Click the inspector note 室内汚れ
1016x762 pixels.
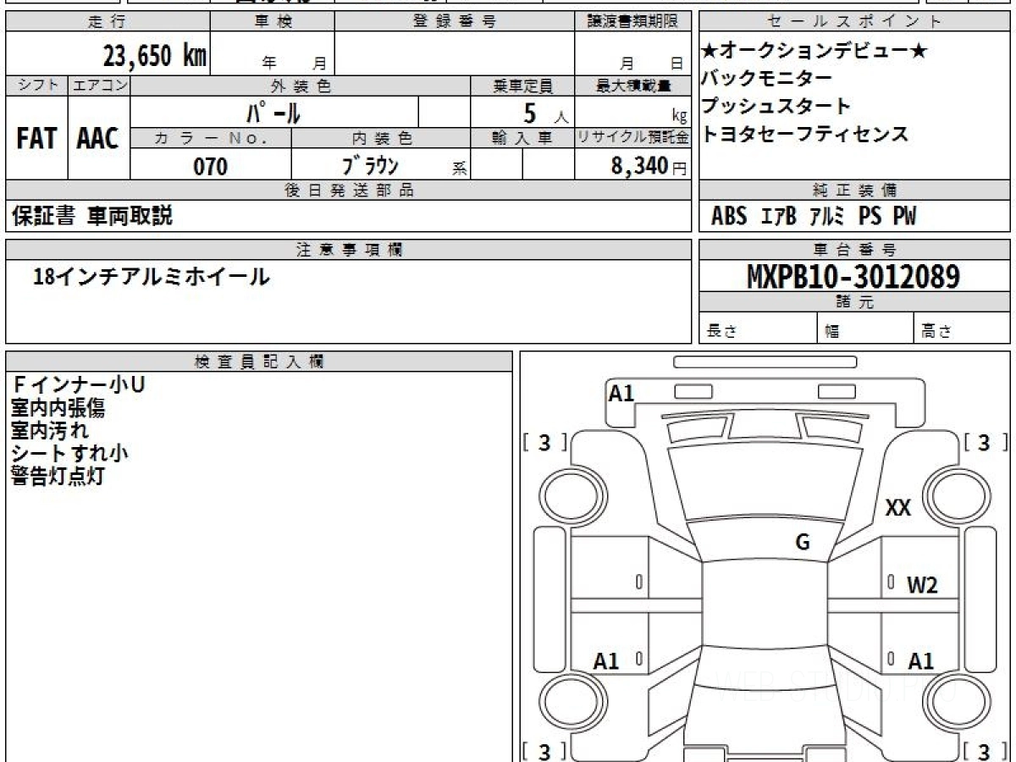pyautogui.click(x=50, y=430)
